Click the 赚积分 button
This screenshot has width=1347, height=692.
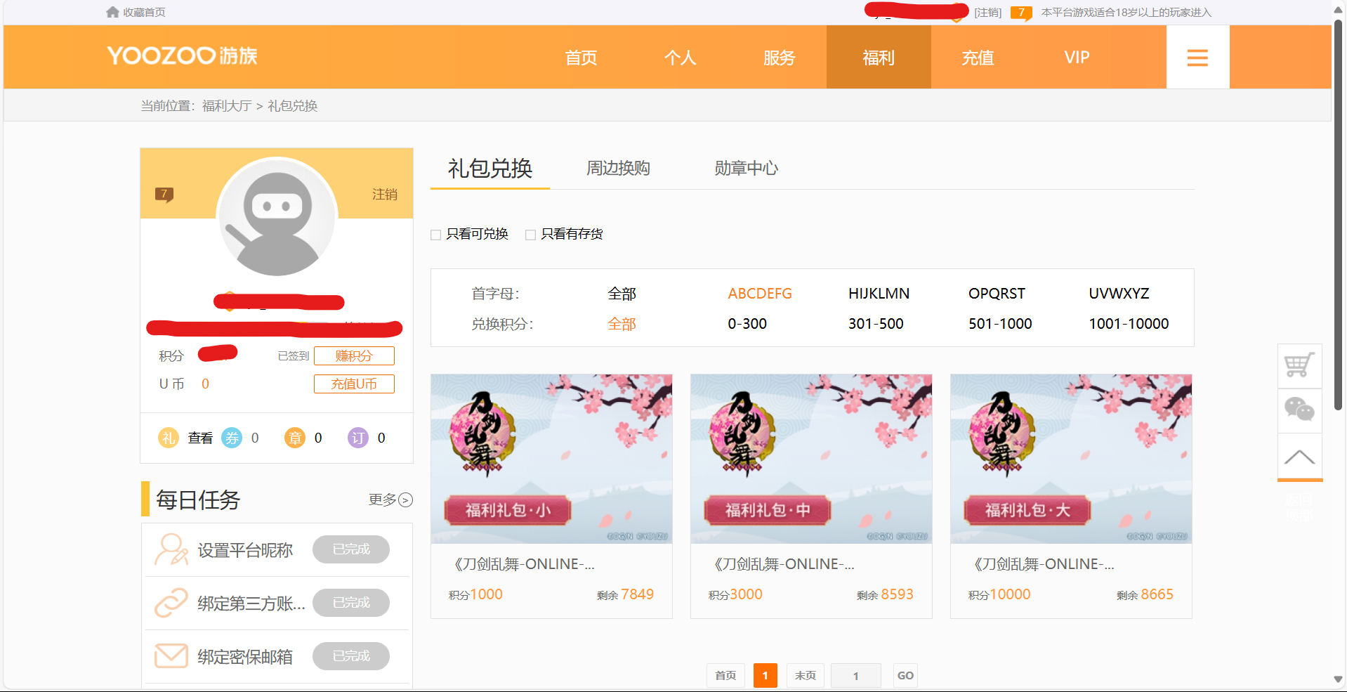(354, 356)
